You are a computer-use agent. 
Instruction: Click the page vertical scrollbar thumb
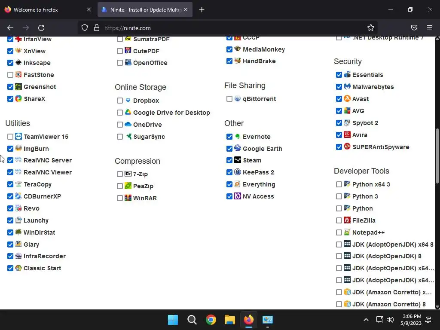tap(437, 156)
